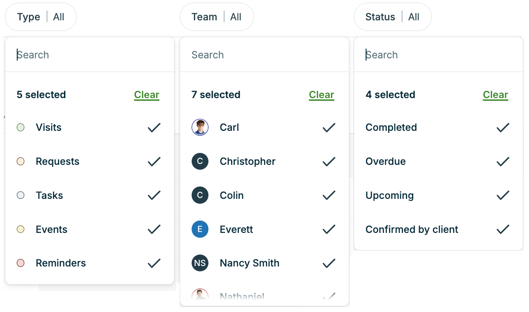Click Colin's initial avatar icon
This screenshot has height=312, width=529.
200,195
